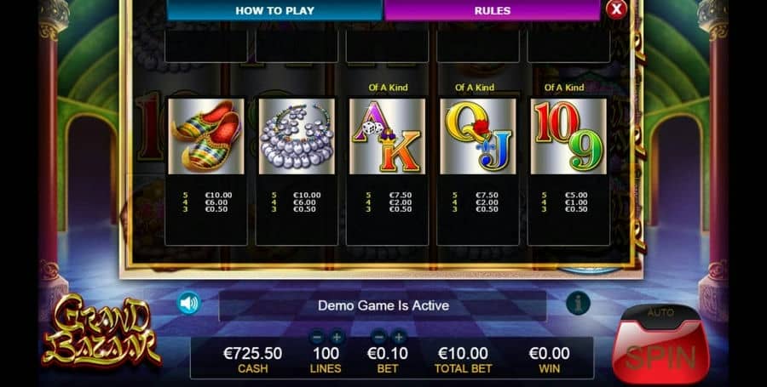Close the rules panel with the red X
Screen dimensions: 767x387
616,9
